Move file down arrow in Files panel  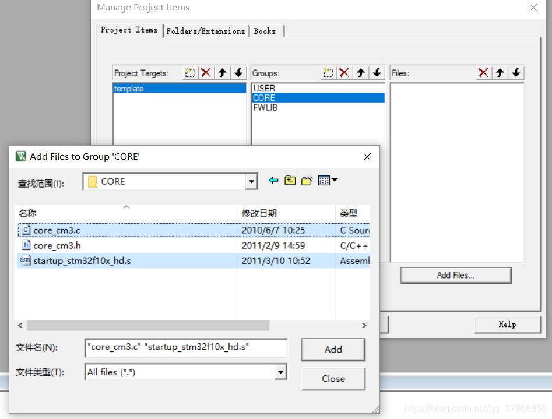coord(516,73)
